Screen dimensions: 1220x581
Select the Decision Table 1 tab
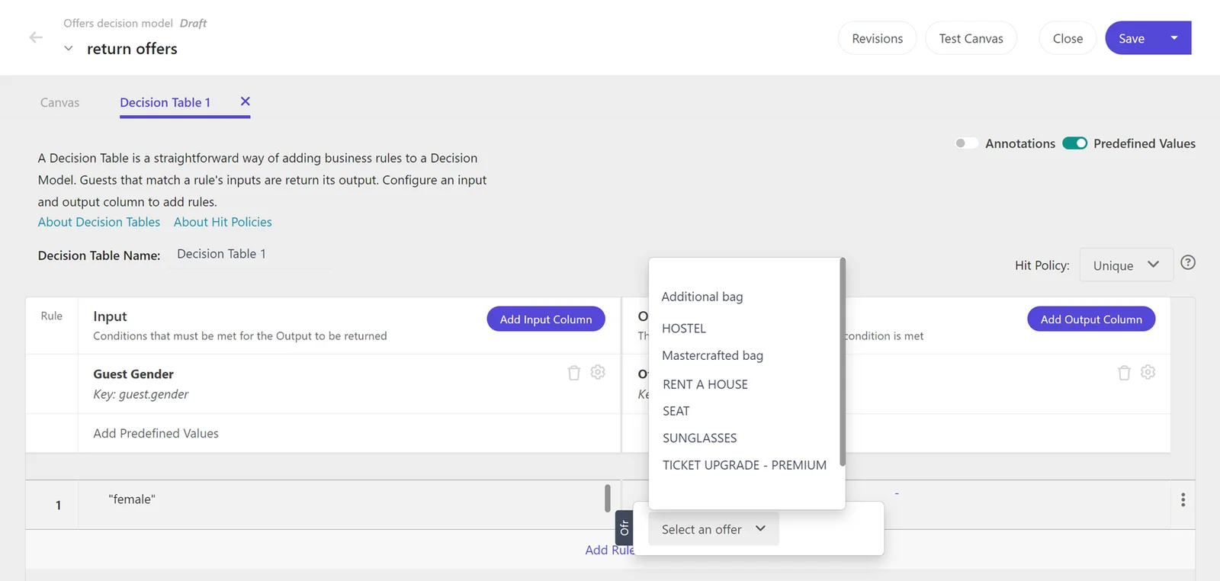(165, 102)
